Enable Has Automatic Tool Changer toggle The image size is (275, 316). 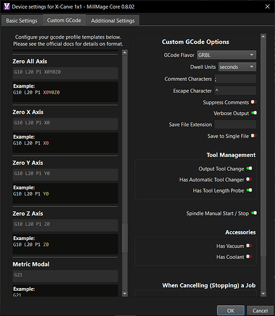pos(249,179)
